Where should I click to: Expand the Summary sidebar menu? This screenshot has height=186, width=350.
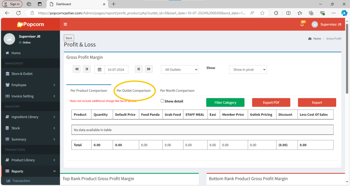(30, 139)
